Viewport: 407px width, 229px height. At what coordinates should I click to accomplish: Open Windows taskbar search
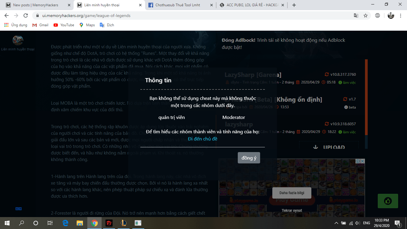click(x=21, y=223)
